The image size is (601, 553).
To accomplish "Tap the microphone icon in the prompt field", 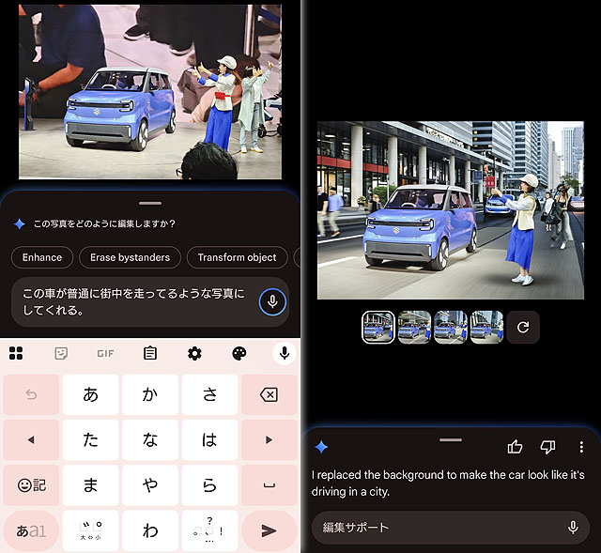I will coord(272,302).
